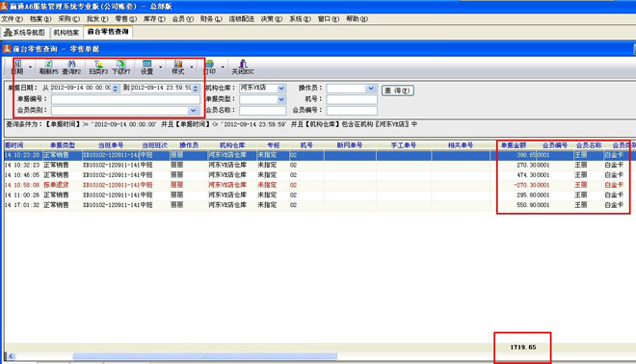
Task: Sort by the 机构仓库 column header
Action: click(232, 145)
